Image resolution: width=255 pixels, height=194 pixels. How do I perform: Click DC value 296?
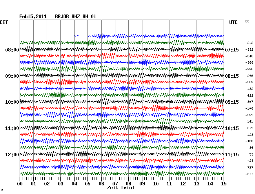[x=250, y=76]
